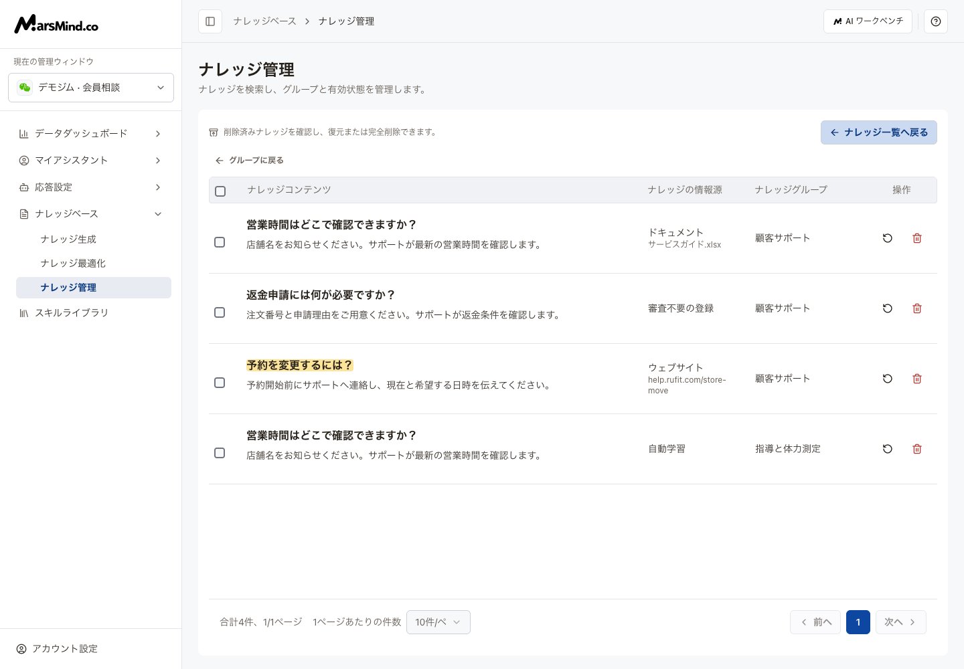Open ナレッジ生成 in the sidebar
This screenshot has height=669, width=964.
(68, 240)
